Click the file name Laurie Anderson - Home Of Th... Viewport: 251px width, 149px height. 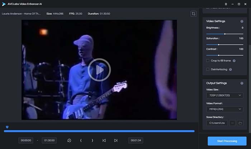point(21,14)
